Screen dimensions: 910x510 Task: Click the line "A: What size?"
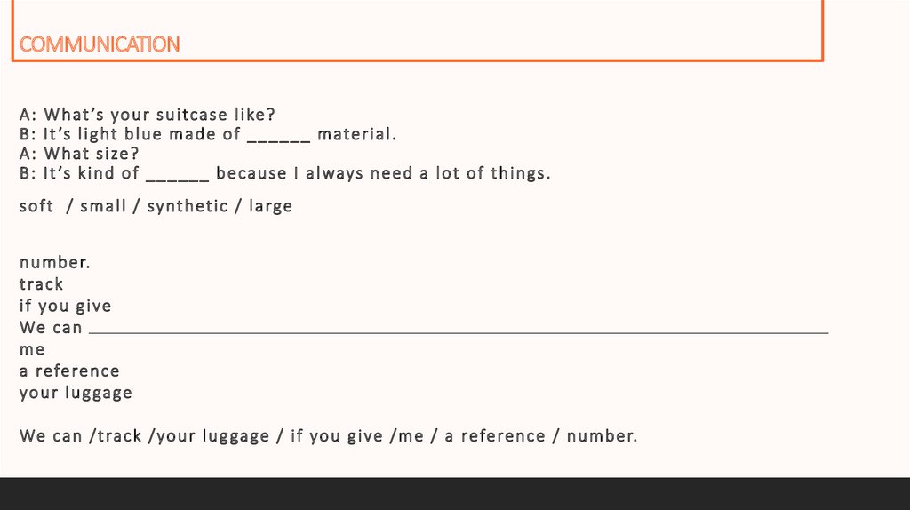(79, 154)
